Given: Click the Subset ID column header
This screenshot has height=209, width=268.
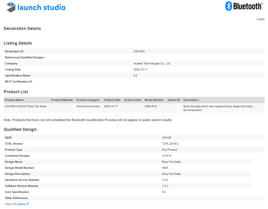Looking at the screenshot, I should pos(174,100).
